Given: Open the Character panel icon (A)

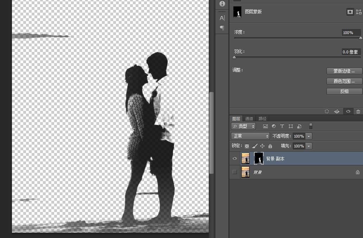Looking at the screenshot, I should tap(222, 18).
